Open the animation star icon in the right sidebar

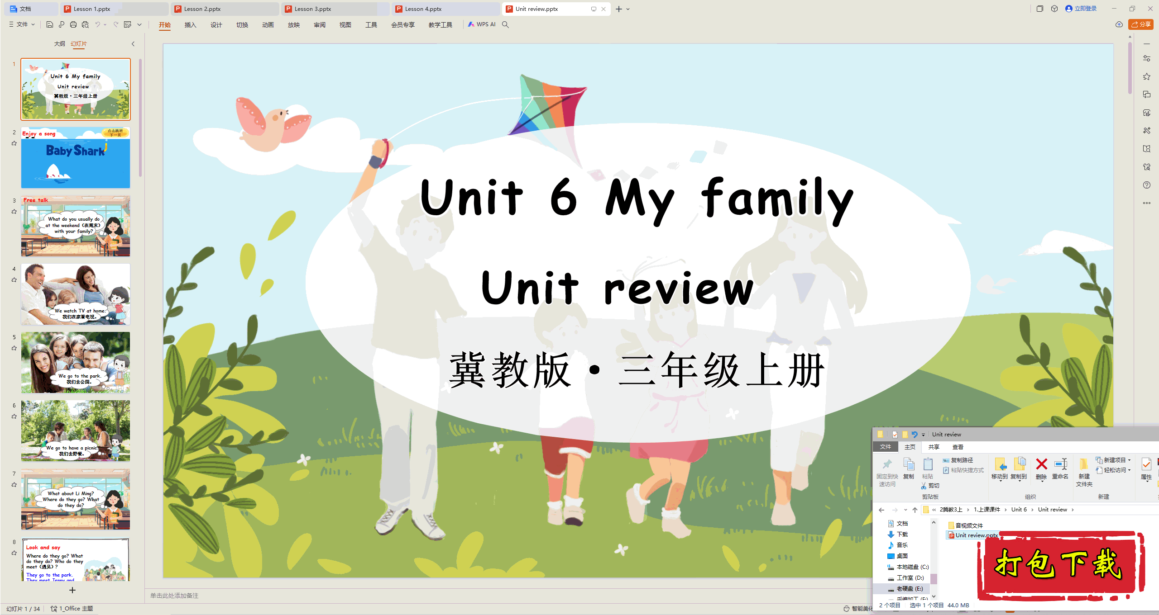[1147, 76]
